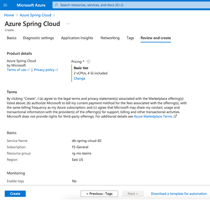Focus the Search resources, services, and docs field
This screenshot has height=200, width=210.
coord(131,5)
